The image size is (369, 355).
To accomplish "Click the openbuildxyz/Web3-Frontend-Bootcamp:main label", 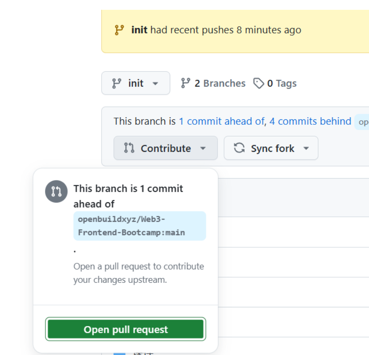I will (131, 226).
